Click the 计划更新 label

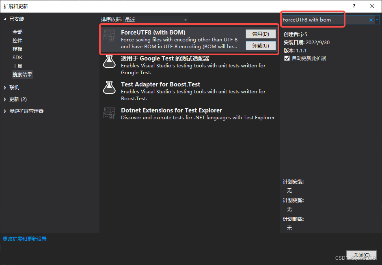pos(293,200)
